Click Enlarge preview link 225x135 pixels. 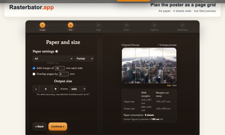click(167, 45)
